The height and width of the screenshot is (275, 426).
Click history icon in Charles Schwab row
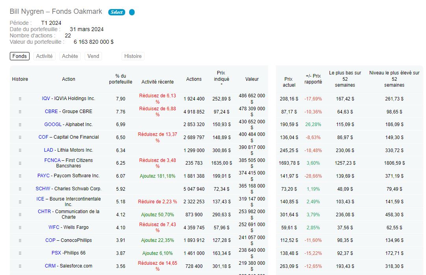20,189
